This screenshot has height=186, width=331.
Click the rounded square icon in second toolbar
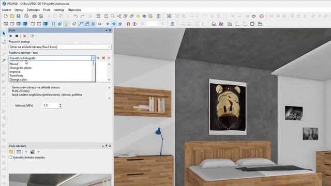coord(252,24)
